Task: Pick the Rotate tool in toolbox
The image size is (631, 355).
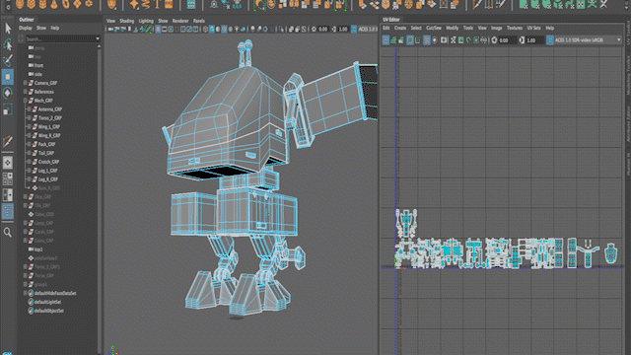Action: point(8,93)
